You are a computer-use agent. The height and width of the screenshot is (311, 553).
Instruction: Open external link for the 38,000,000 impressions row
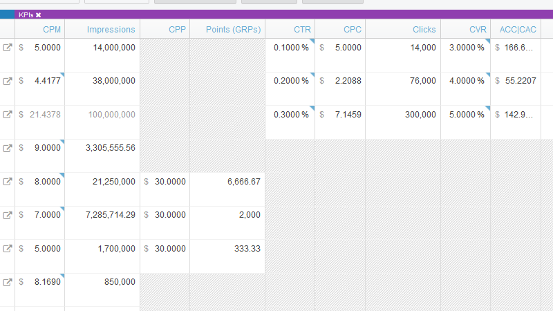pos(8,81)
